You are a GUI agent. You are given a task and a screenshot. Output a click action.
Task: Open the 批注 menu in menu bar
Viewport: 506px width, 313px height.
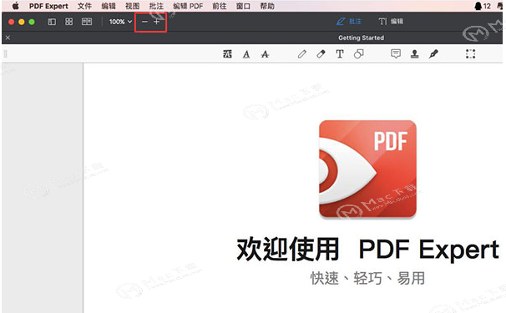point(156,6)
